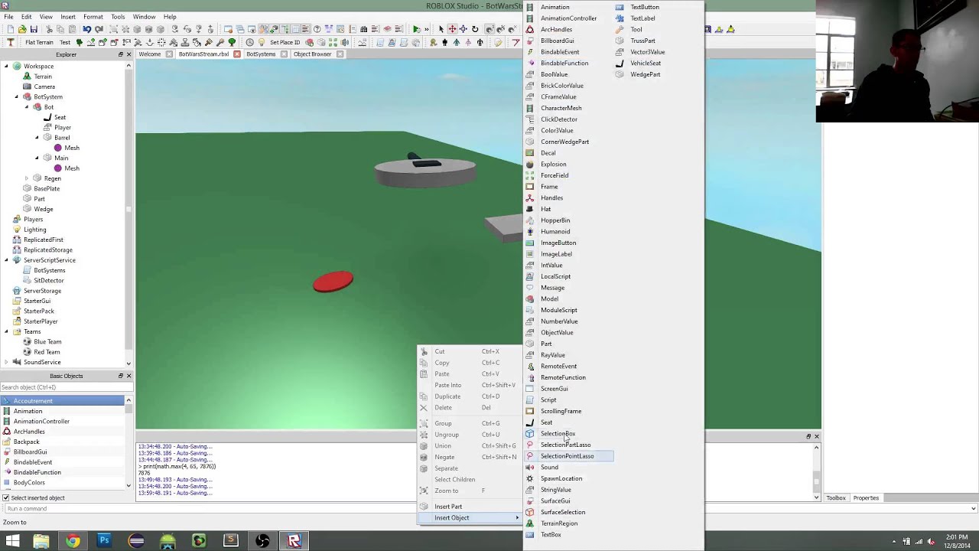Click the Open file toolbar icon
The width and height of the screenshot is (979, 551).
point(21,29)
